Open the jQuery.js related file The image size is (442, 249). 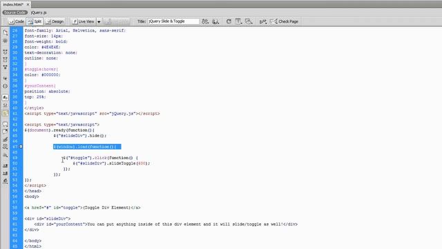coord(39,12)
